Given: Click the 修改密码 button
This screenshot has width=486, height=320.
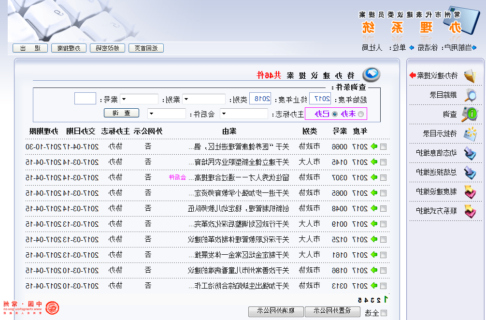Looking at the screenshot, I should [x=108, y=48].
